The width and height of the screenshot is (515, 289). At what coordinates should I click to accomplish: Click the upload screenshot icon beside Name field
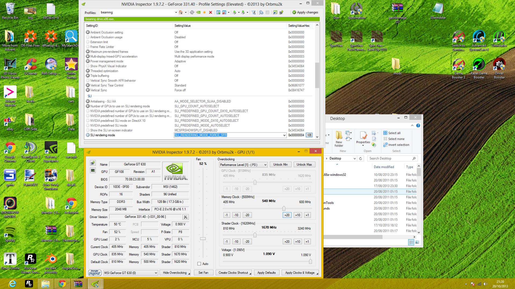click(93, 163)
